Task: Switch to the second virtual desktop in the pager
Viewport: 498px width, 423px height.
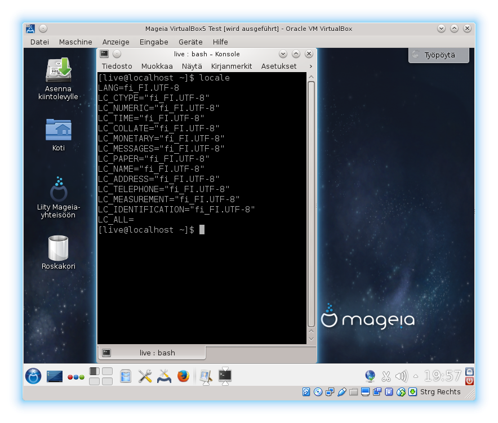Action: point(108,371)
